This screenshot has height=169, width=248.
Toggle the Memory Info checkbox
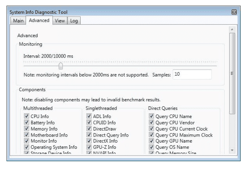[26, 128]
